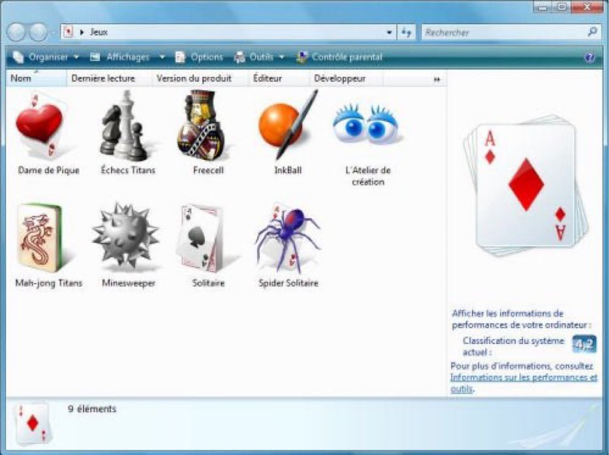The height and width of the screenshot is (455, 609).
Task: Open the address bar history dropdown
Action: 389,32
